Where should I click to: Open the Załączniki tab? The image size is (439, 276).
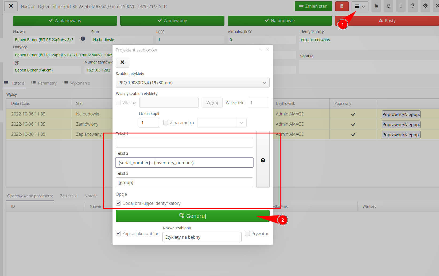click(69, 196)
